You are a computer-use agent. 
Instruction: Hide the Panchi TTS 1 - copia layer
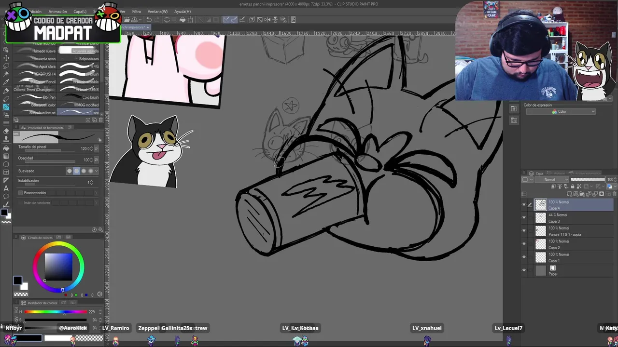click(524, 231)
